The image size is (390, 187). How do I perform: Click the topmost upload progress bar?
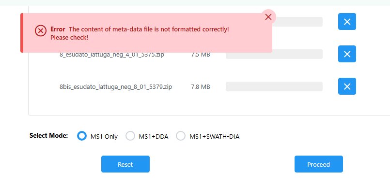click(297, 22)
